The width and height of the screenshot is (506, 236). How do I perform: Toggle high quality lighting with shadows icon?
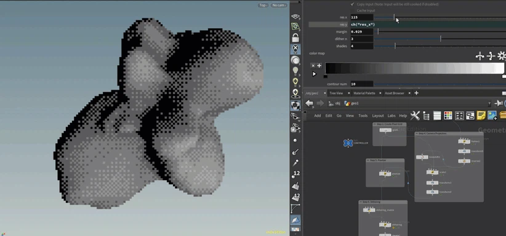pyautogui.click(x=295, y=93)
